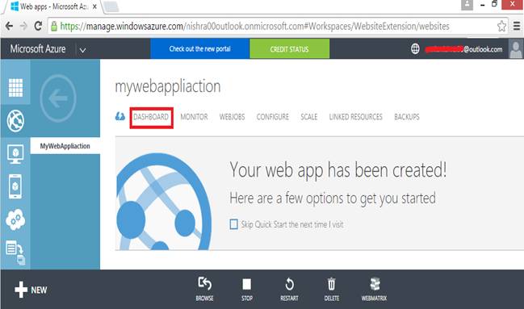Screen dimensions: 524x309
Task: Click the Microsoft Azure logo text
Action: (38, 48)
